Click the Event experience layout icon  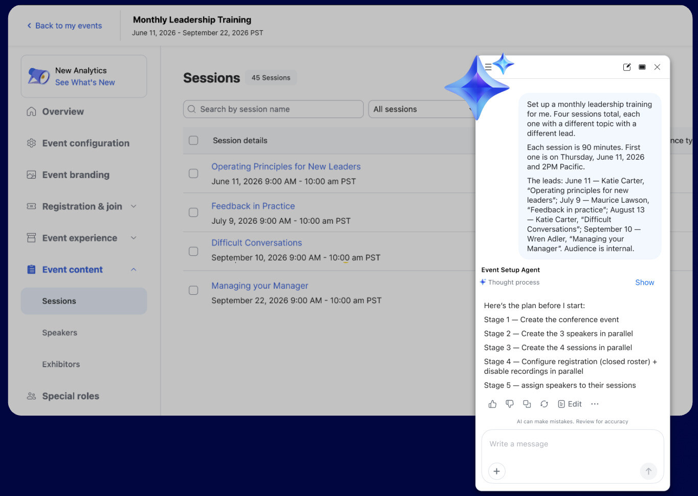[x=31, y=238]
